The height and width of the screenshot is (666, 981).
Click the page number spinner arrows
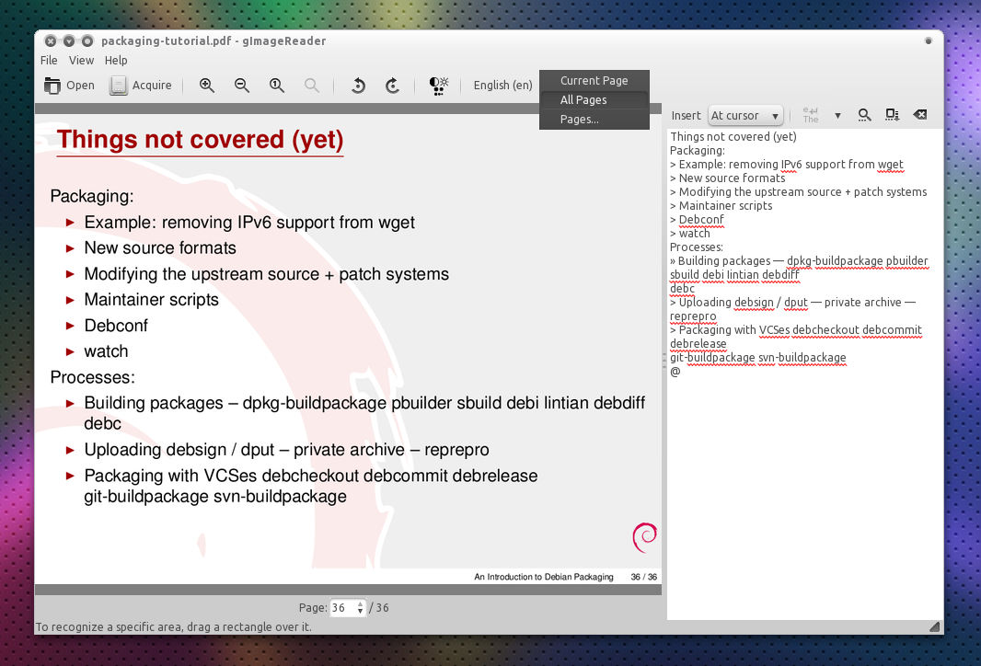361,607
